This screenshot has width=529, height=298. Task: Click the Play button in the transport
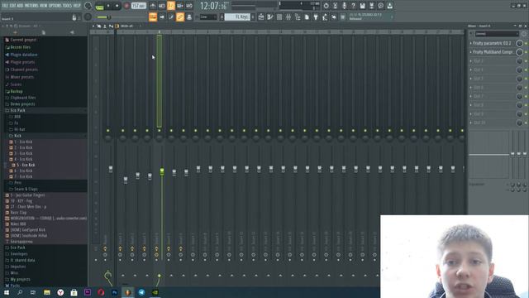108,6
